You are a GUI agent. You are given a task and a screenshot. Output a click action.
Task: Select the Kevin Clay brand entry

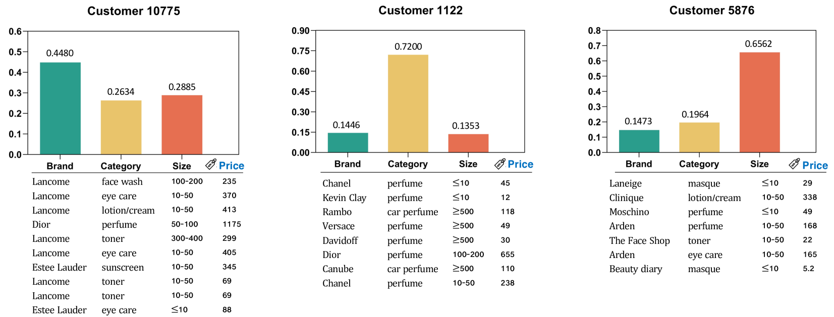tap(344, 198)
